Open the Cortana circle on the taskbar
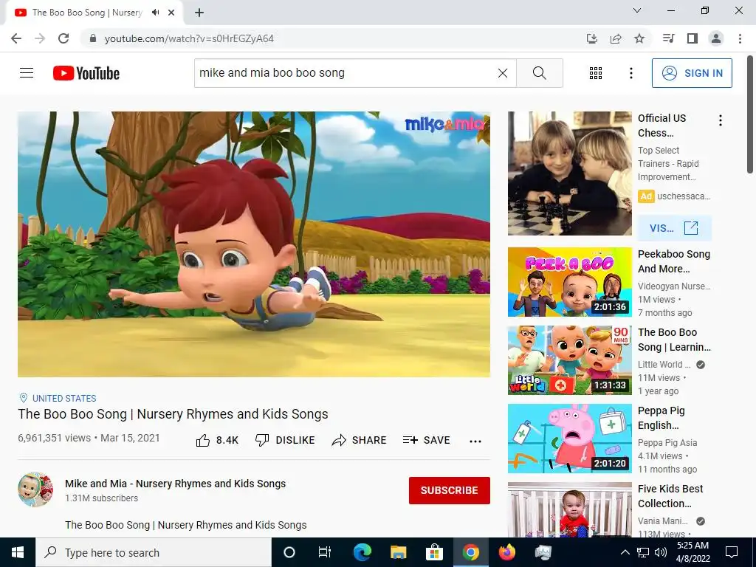The width and height of the screenshot is (756, 567). click(x=289, y=552)
